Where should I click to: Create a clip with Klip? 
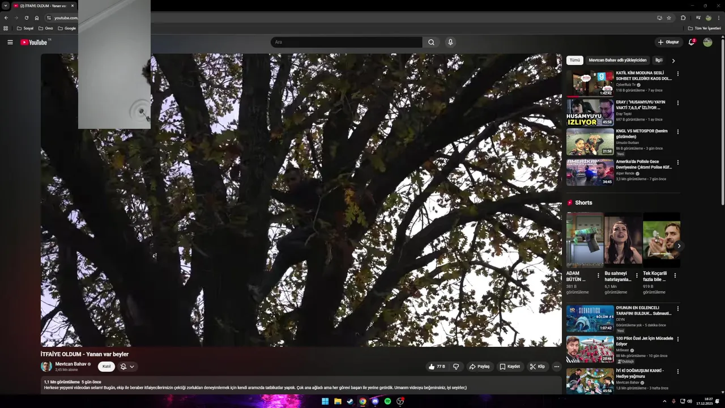click(538, 367)
